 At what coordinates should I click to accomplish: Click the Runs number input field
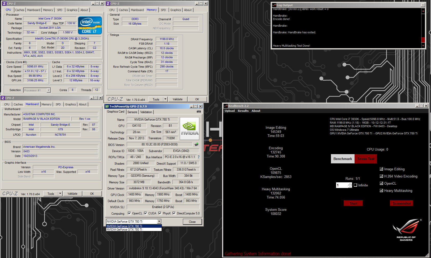342,185
